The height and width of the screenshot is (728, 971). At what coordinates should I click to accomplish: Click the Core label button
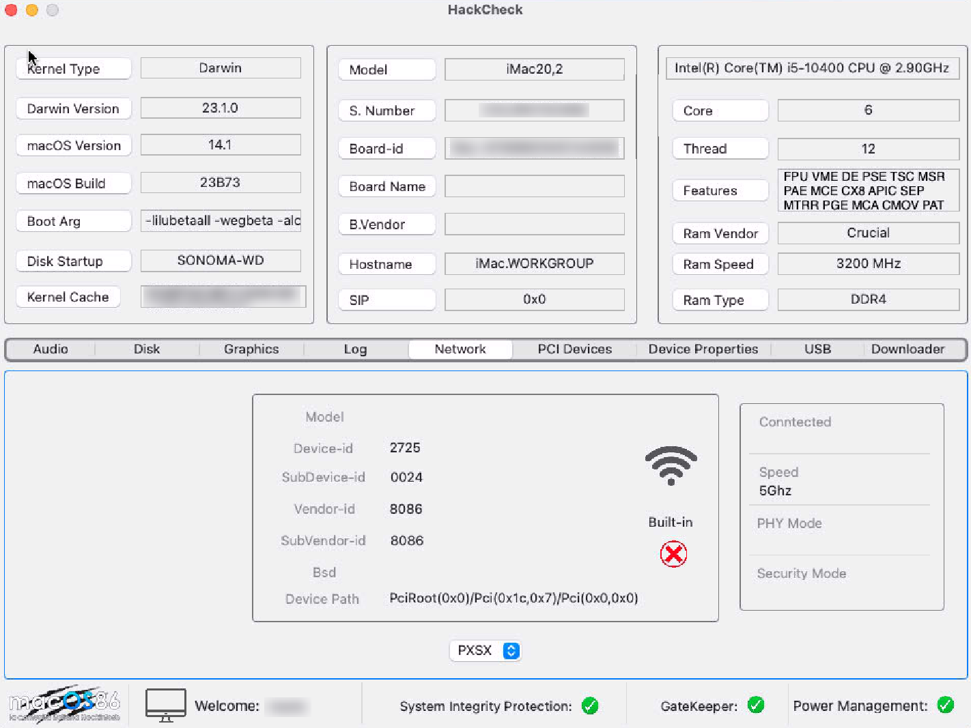720,111
